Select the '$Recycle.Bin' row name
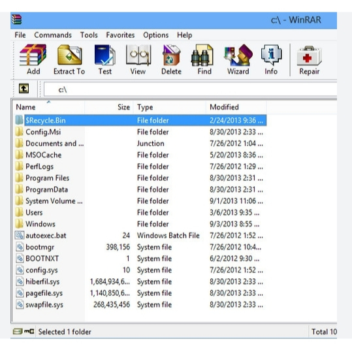Screen dimensions: 352x352 (x=46, y=120)
